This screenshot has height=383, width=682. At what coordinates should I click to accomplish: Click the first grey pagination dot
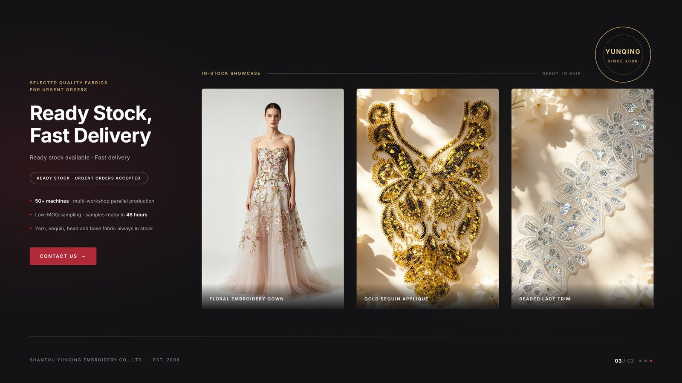(640, 361)
